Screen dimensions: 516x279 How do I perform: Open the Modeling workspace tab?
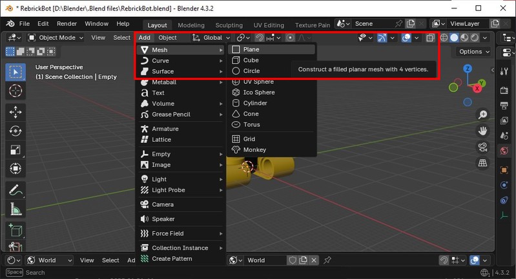pos(191,24)
